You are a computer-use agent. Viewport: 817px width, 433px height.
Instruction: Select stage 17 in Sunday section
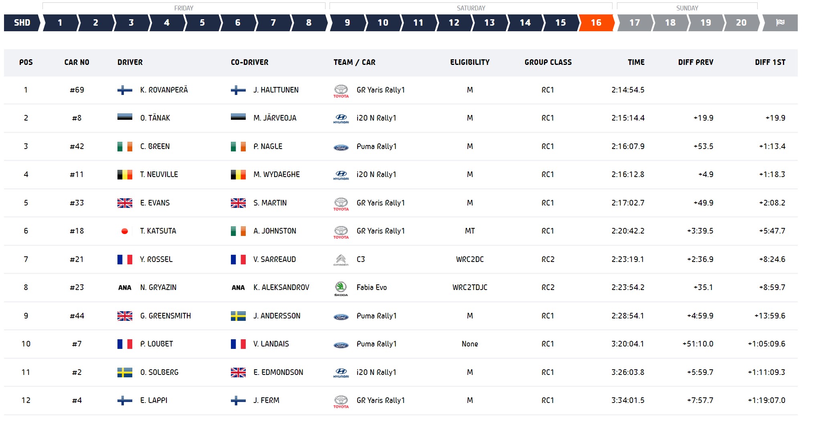coord(634,23)
